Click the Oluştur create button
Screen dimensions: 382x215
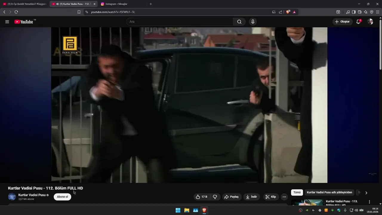tap(343, 21)
